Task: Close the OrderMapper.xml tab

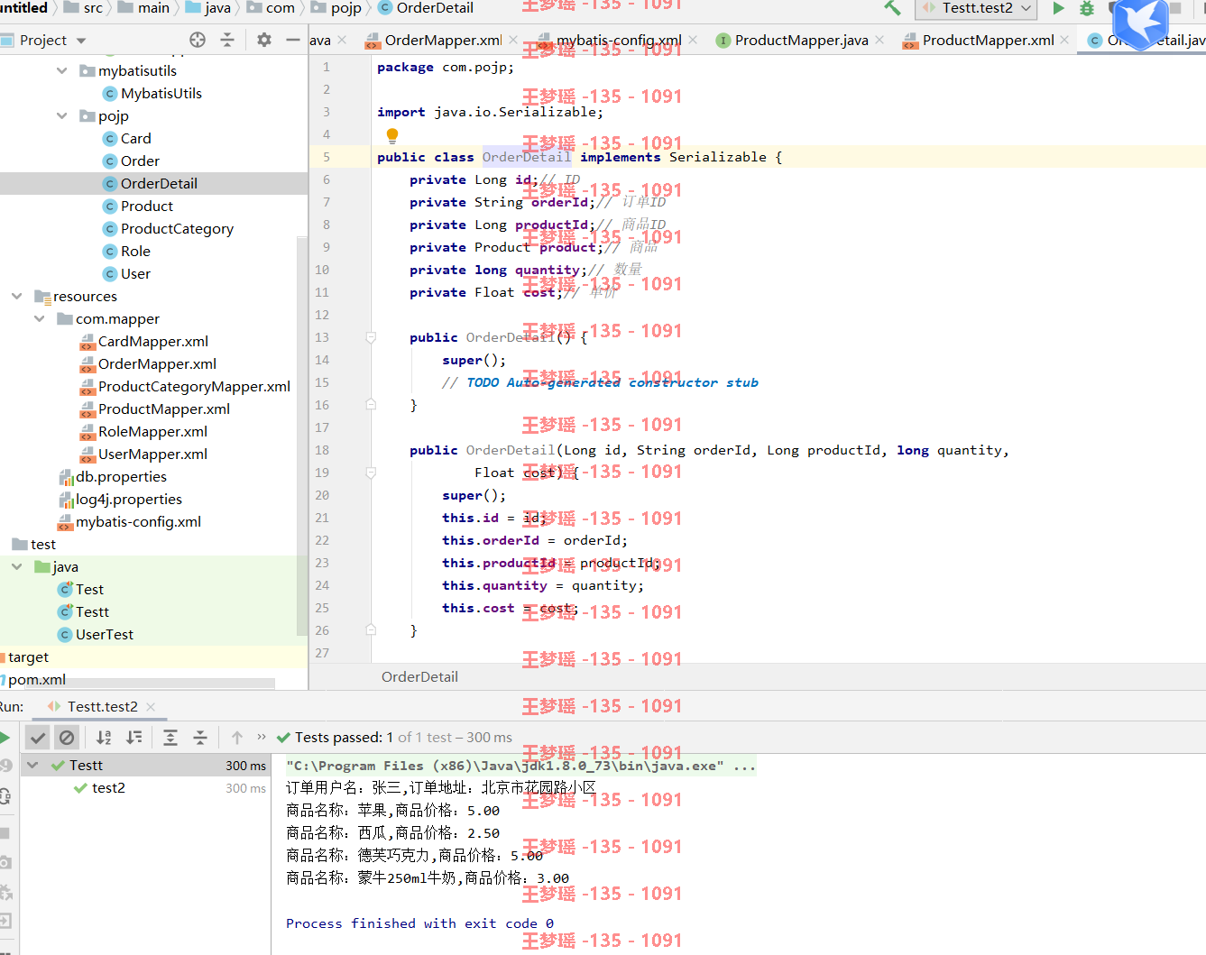Action: tap(513, 40)
